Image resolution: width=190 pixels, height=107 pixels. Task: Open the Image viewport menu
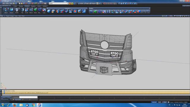pos(12,16)
